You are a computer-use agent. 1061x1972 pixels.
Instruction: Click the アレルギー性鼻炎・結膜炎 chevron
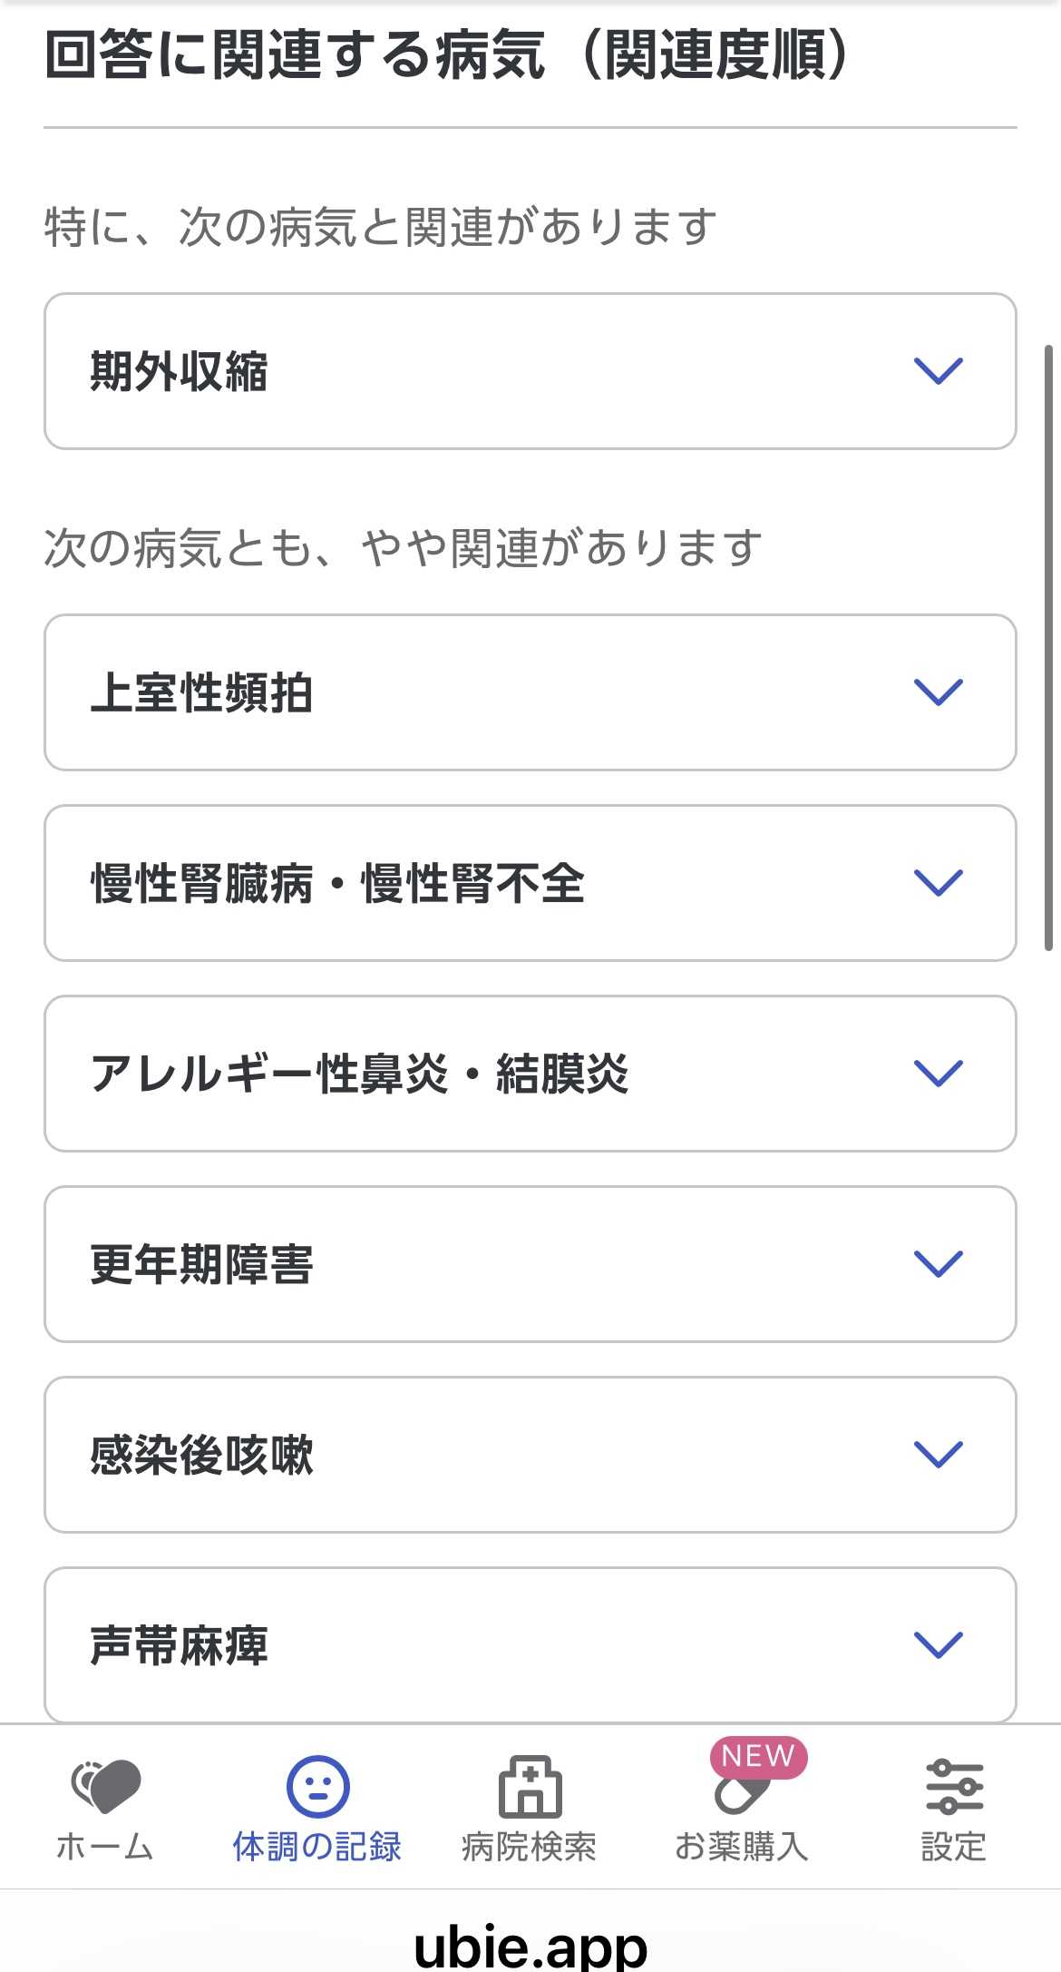(x=938, y=1074)
